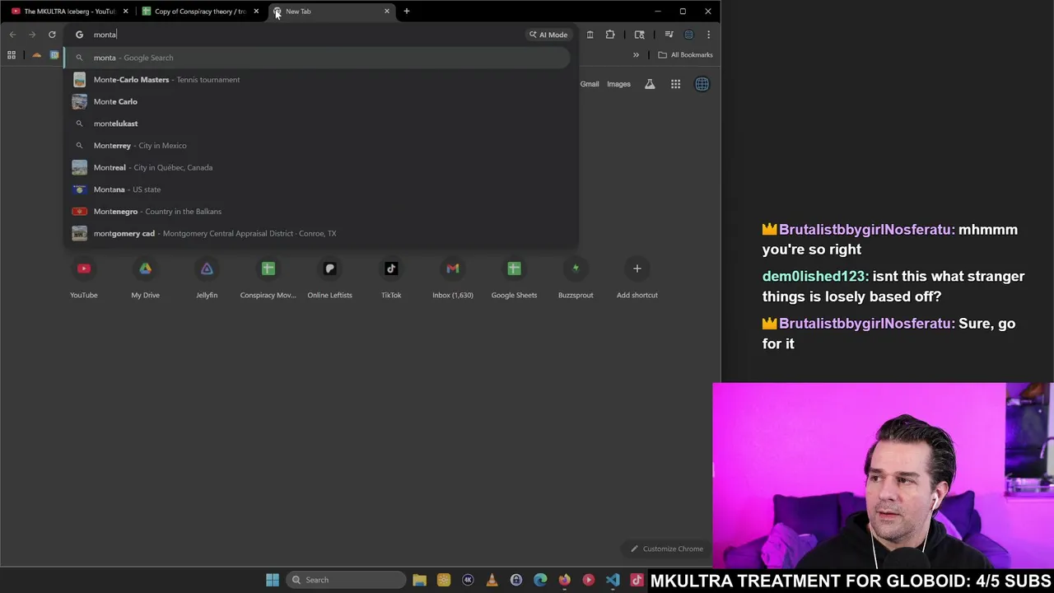Open the Windows Start menu
The image size is (1054, 593).
coord(273,580)
